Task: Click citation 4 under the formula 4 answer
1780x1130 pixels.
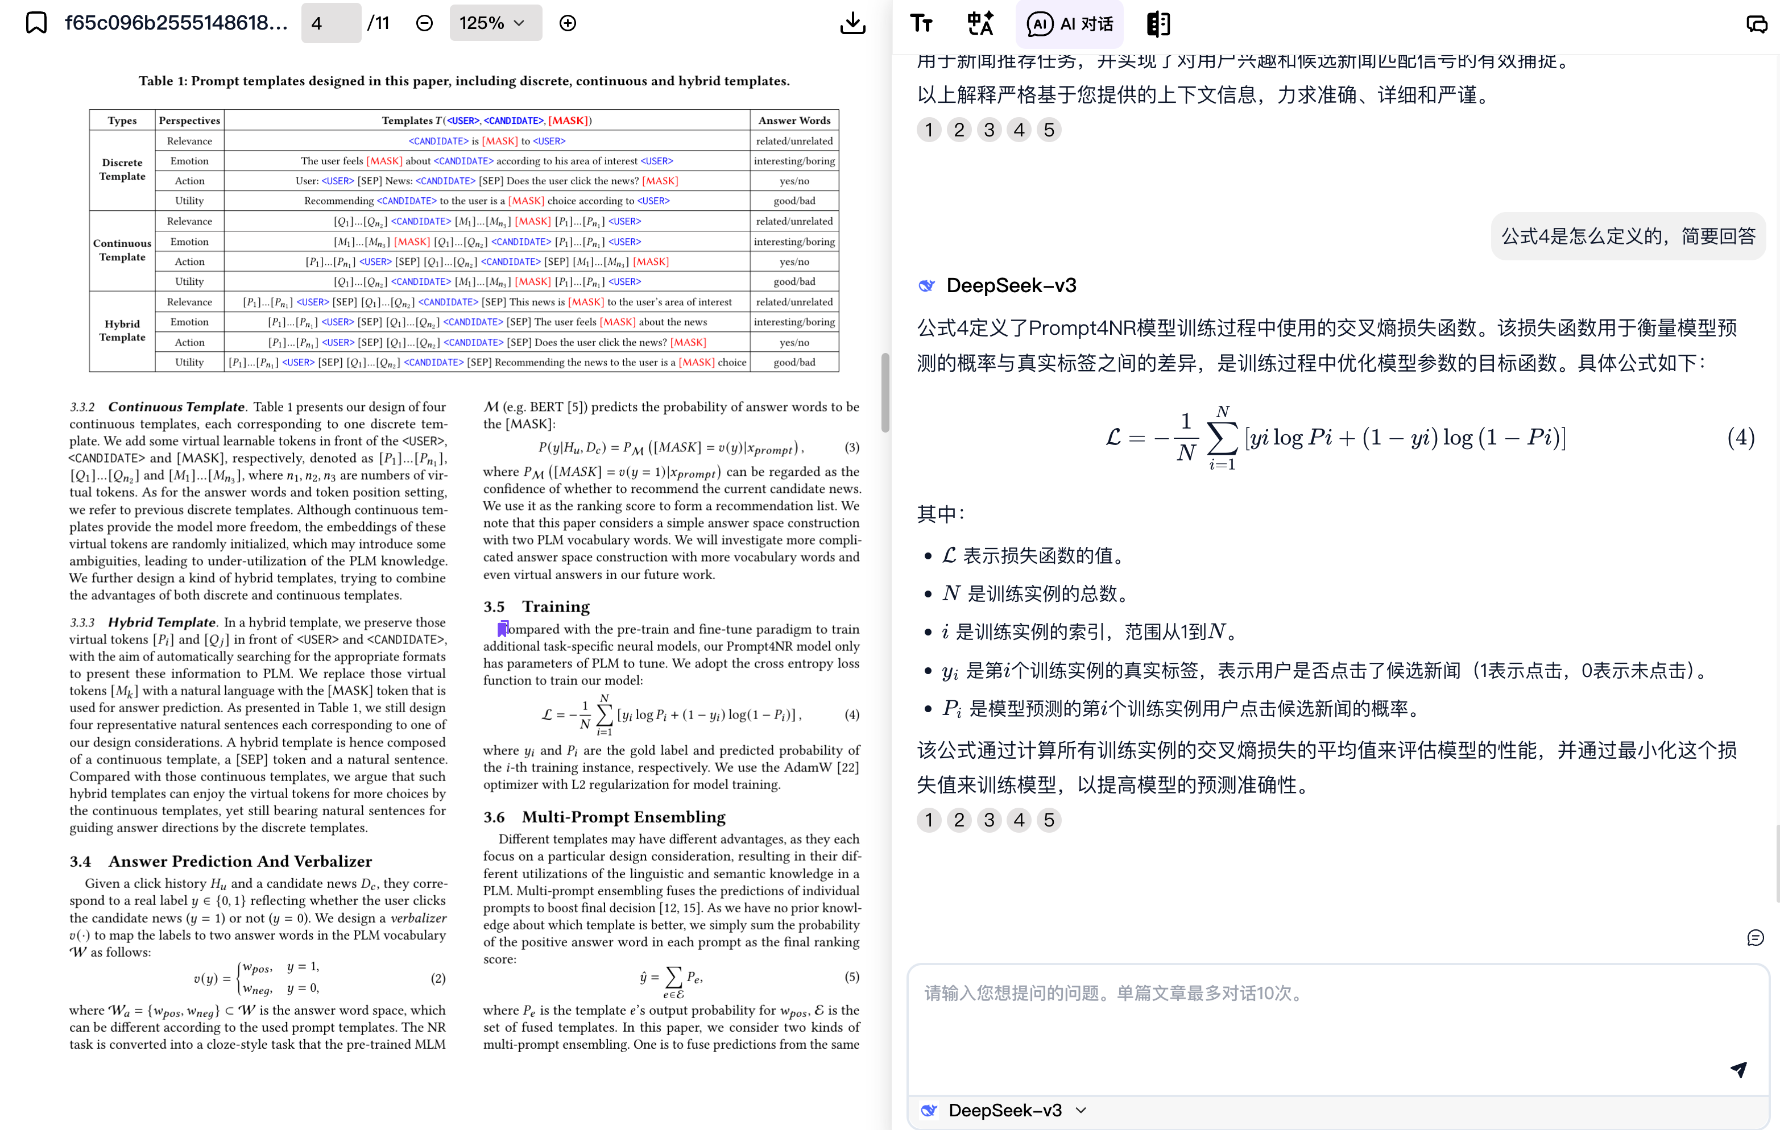Action: click(1019, 820)
